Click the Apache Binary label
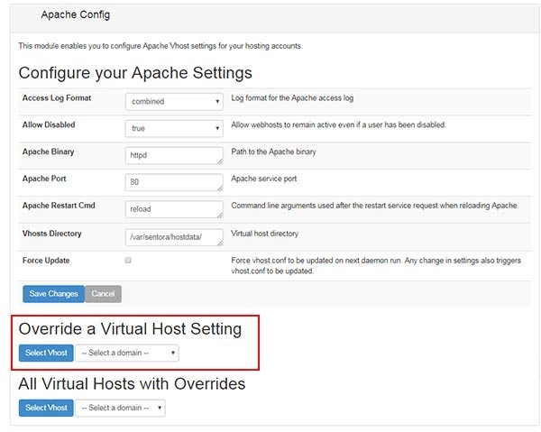541x432 pixels. point(49,152)
